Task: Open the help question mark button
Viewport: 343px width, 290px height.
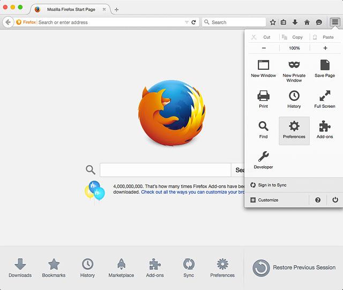Action: point(318,200)
